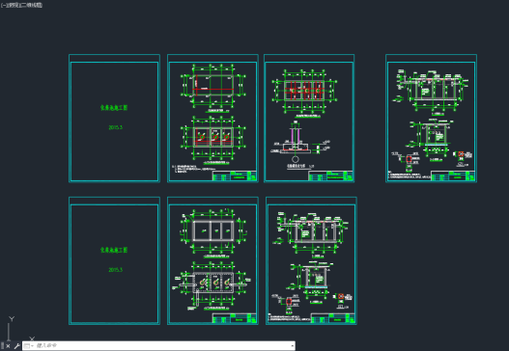Grab the command line drag handle

[2, 346]
